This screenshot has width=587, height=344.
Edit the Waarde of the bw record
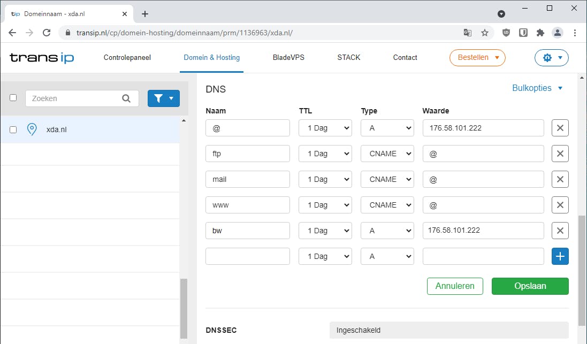pyautogui.click(x=483, y=231)
